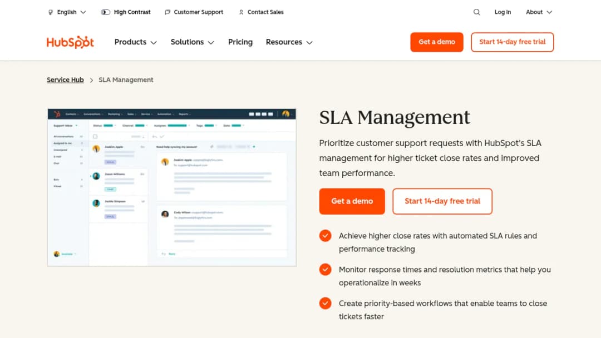Click Get a demo in header
Screen dimensions: 601x338
[437, 42]
